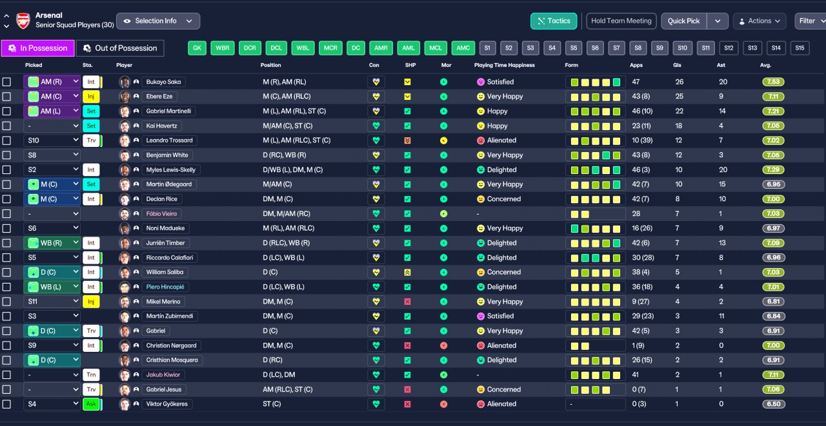
Task: Open the Filter dropdown
Action: [x=811, y=21]
